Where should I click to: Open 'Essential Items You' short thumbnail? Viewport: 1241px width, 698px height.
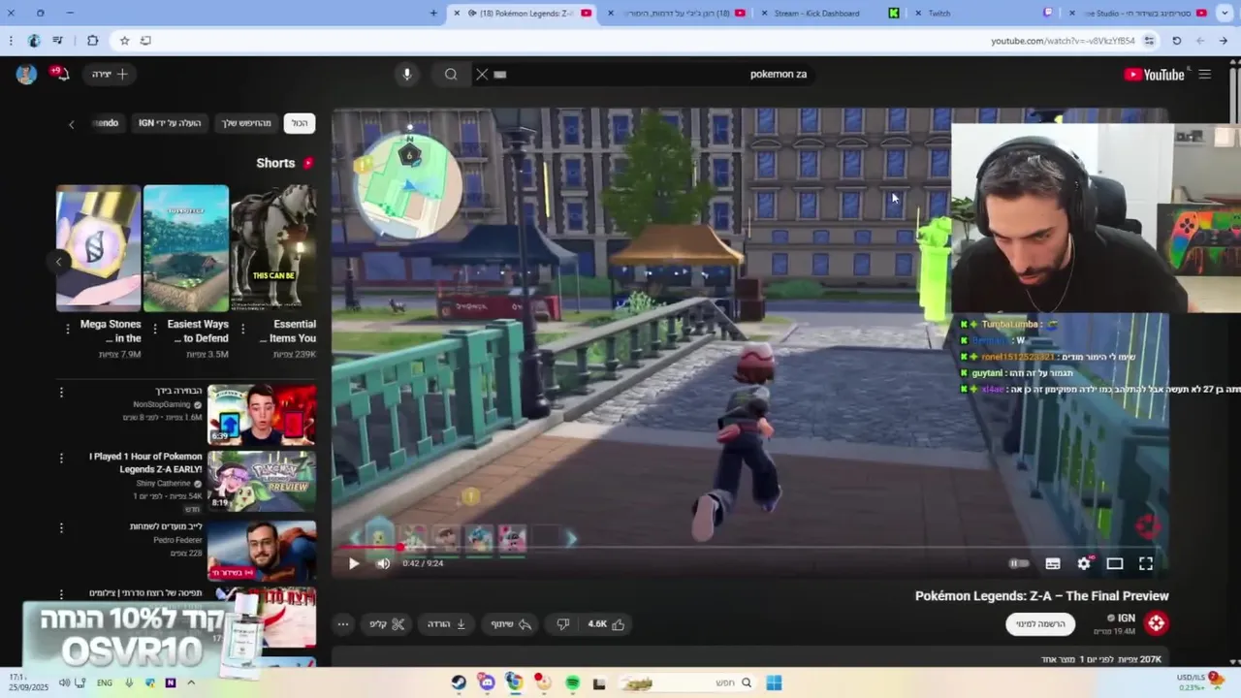click(x=273, y=248)
